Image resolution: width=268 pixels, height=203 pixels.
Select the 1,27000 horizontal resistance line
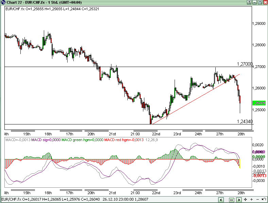coord(68,67)
